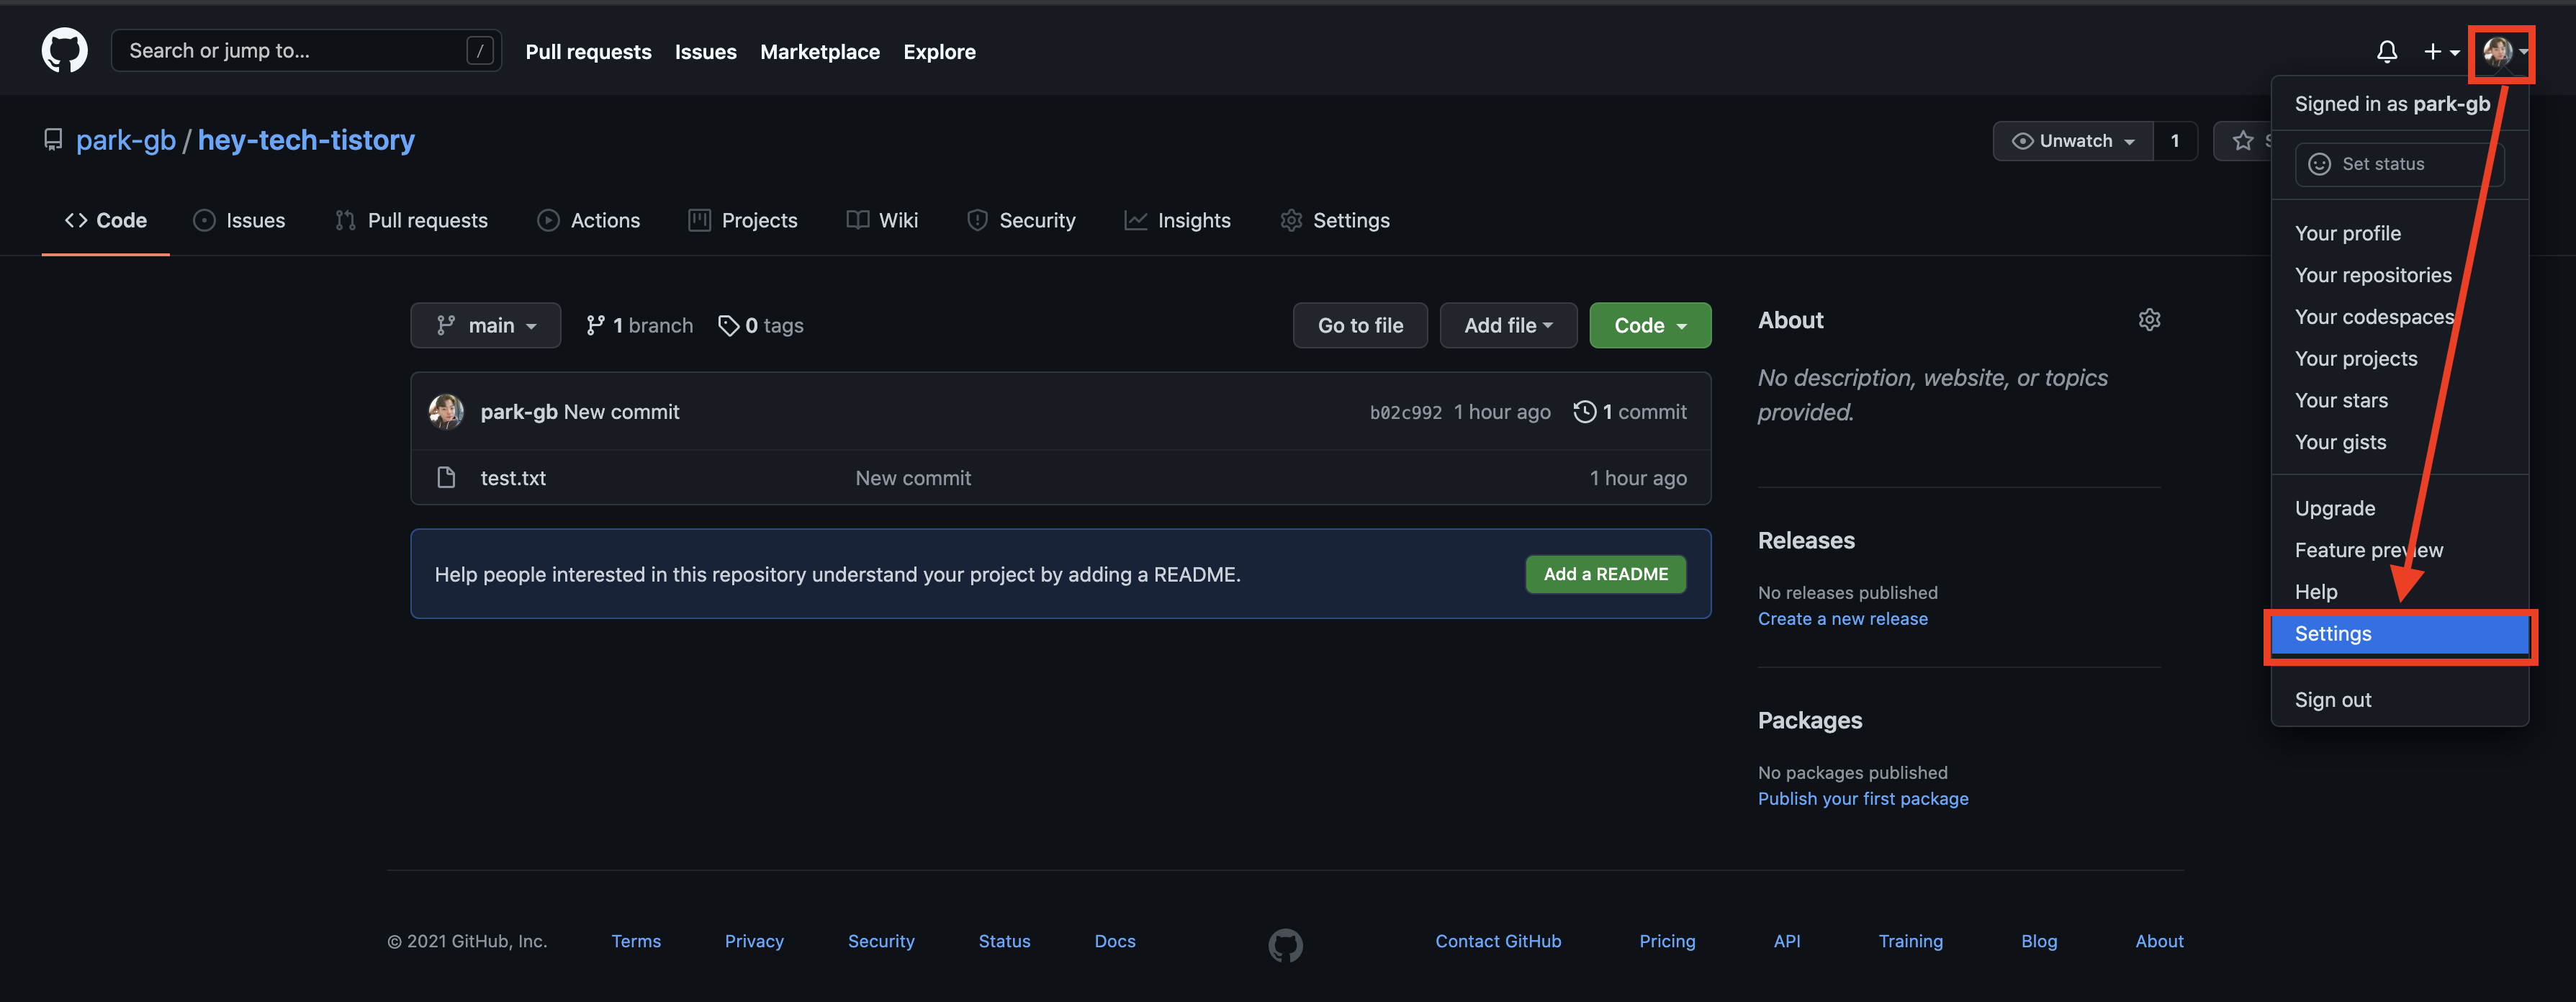
Task: Open Create a new release link
Action: [1842, 619]
